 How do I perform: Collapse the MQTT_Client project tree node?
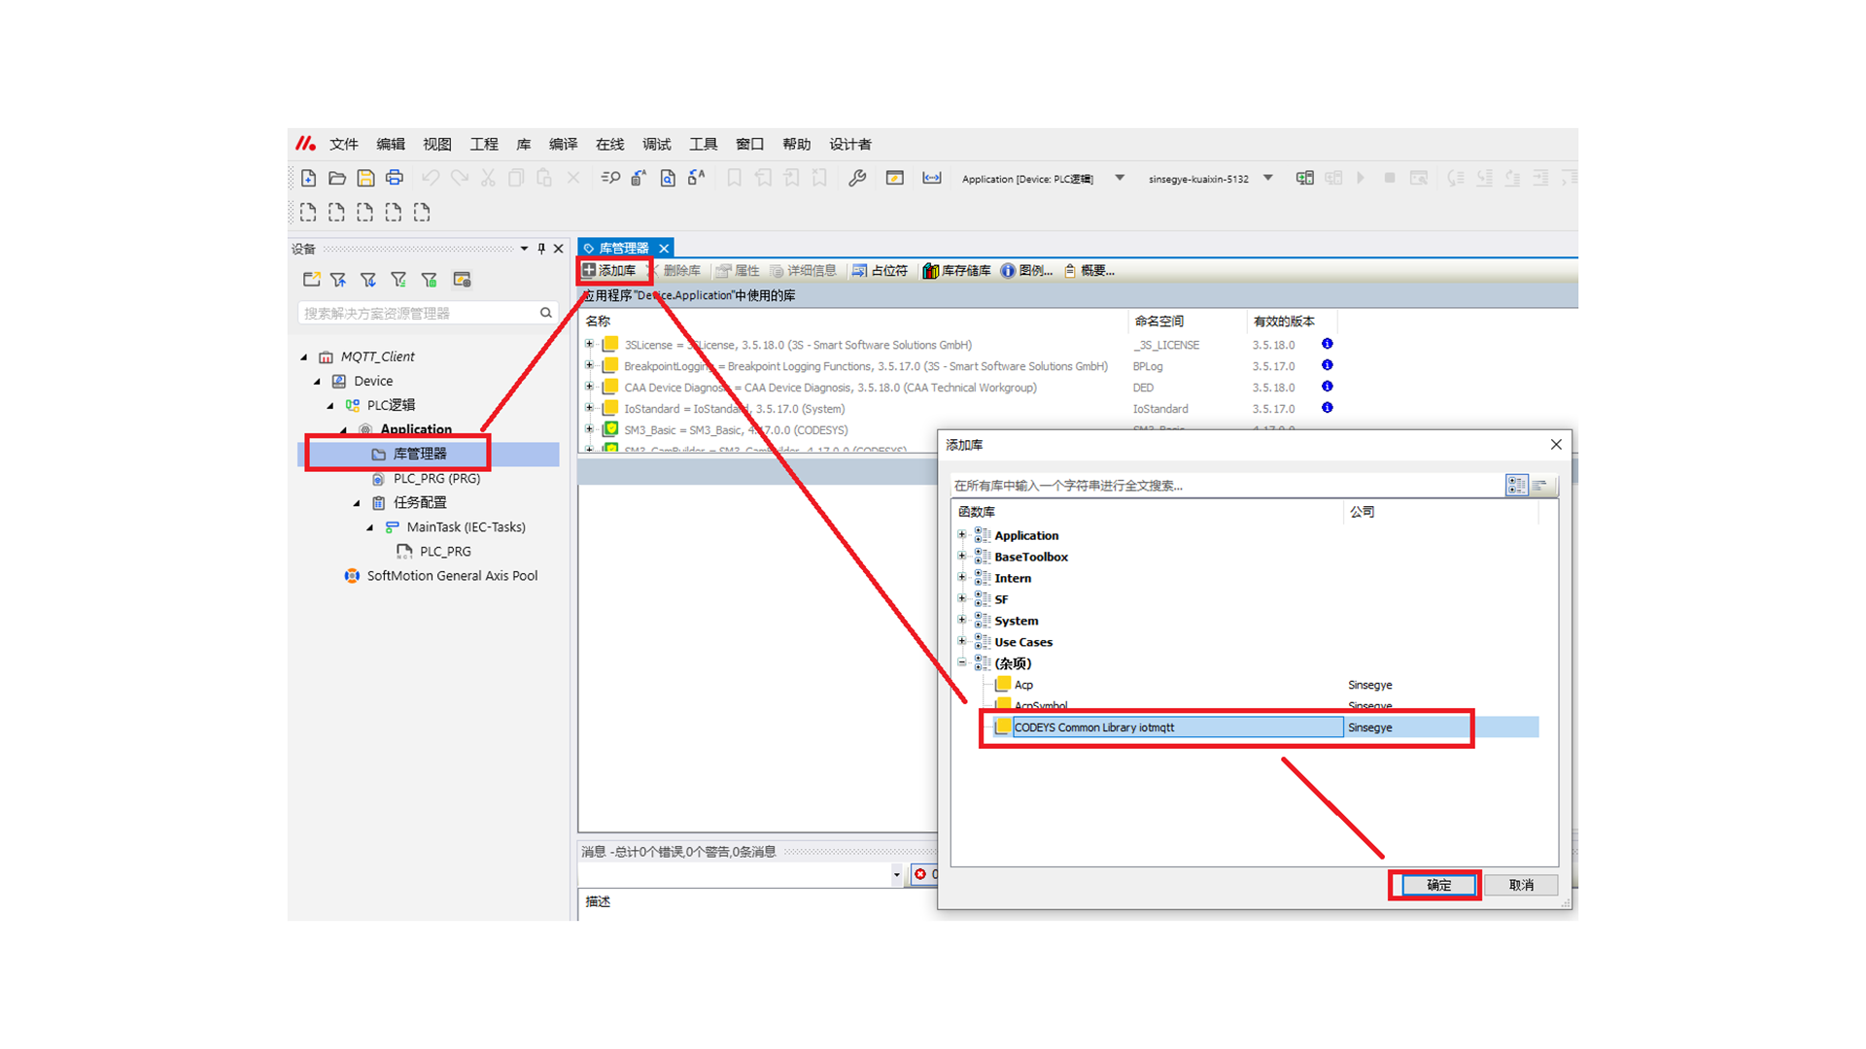(x=304, y=356)
